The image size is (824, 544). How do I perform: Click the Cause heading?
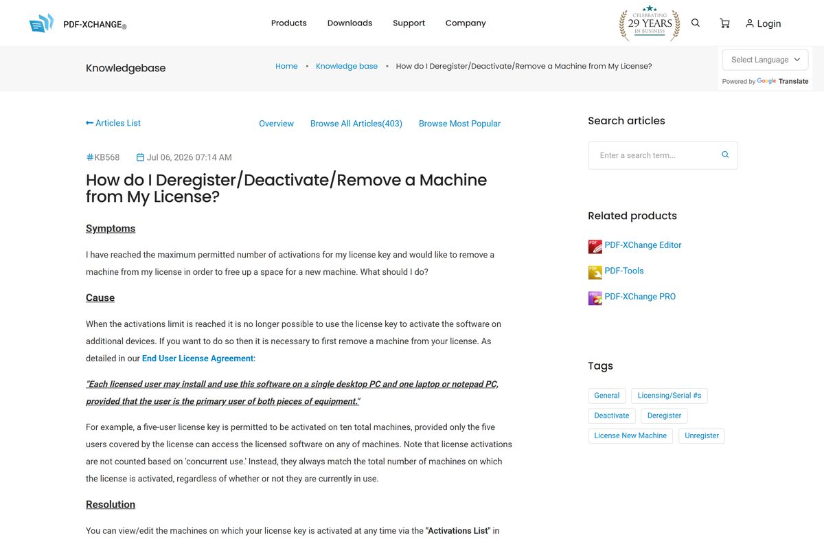tap(100, 297)
